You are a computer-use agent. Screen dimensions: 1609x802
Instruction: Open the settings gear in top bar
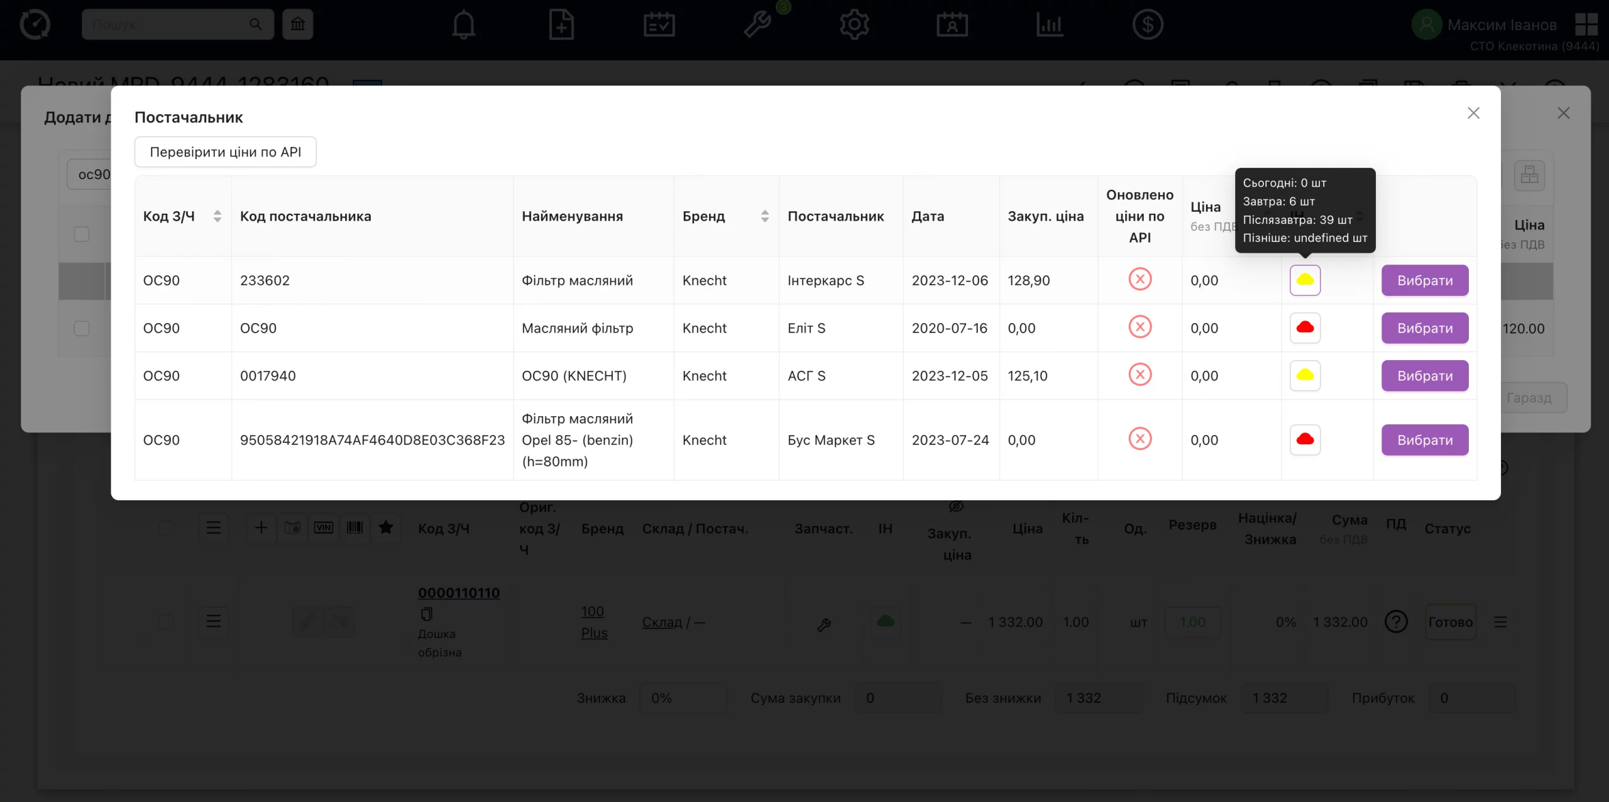point(854,25)
